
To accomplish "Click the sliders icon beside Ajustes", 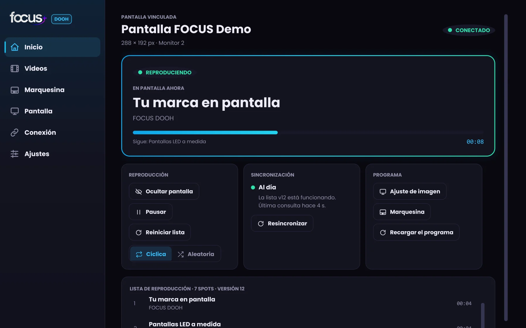I will (15, 154).
